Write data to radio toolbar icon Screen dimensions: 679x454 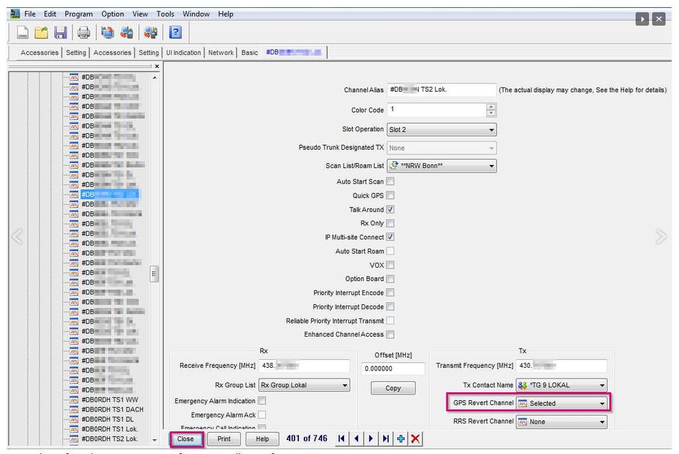[x=127, y=32]
